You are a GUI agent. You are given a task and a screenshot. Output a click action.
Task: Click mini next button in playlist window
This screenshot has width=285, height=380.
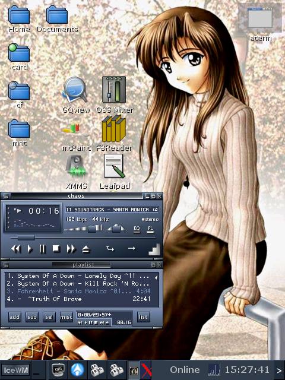click(102, 323)
